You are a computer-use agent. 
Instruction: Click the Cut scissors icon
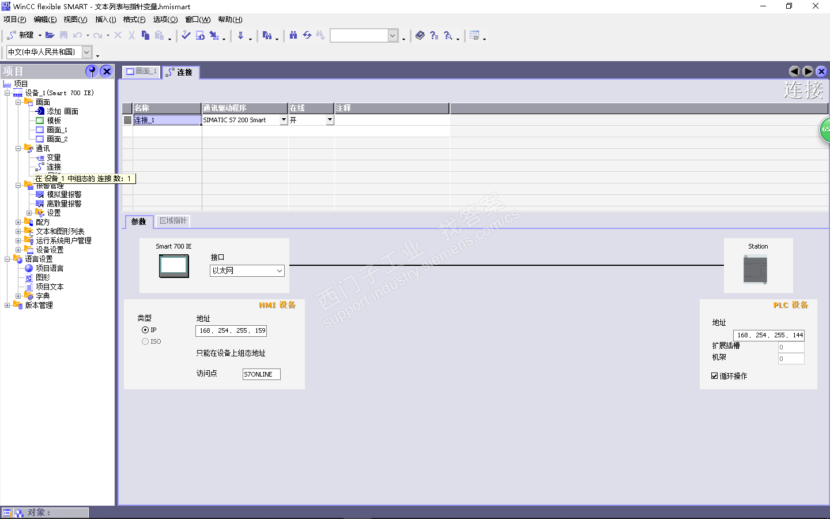click(131, 35)
